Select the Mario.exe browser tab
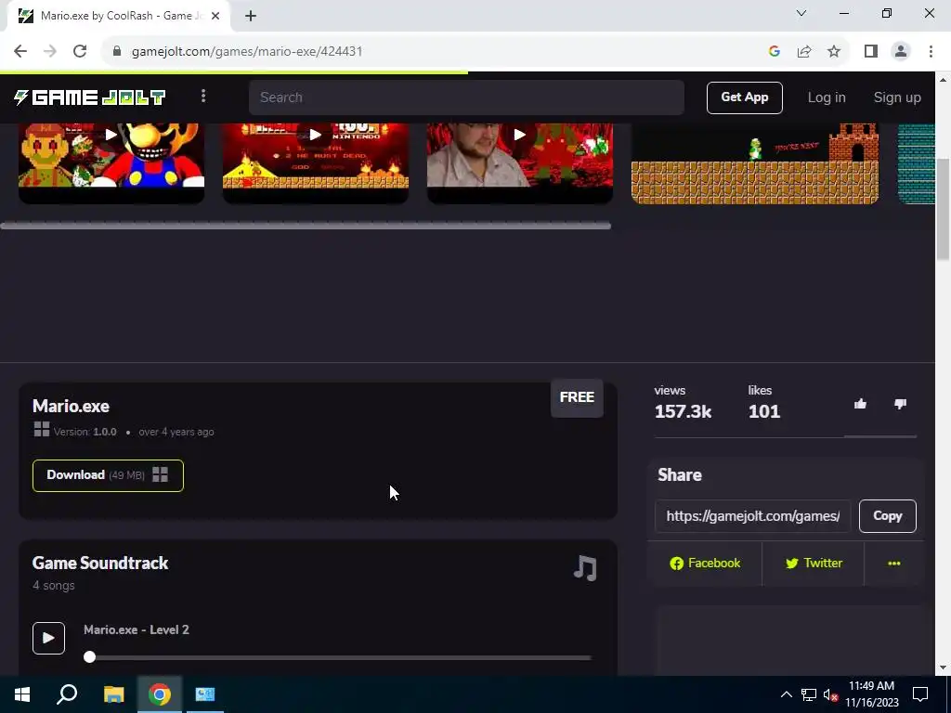This screenshot has width=951, height=713. 119,16
